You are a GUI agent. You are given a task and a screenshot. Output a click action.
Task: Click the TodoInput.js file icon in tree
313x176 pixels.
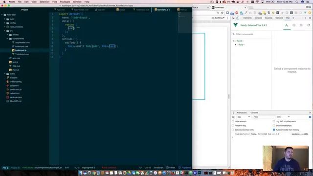click(x=13, y=50)
